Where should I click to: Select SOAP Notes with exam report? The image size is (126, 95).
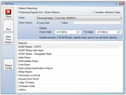[x=68, y=50]
